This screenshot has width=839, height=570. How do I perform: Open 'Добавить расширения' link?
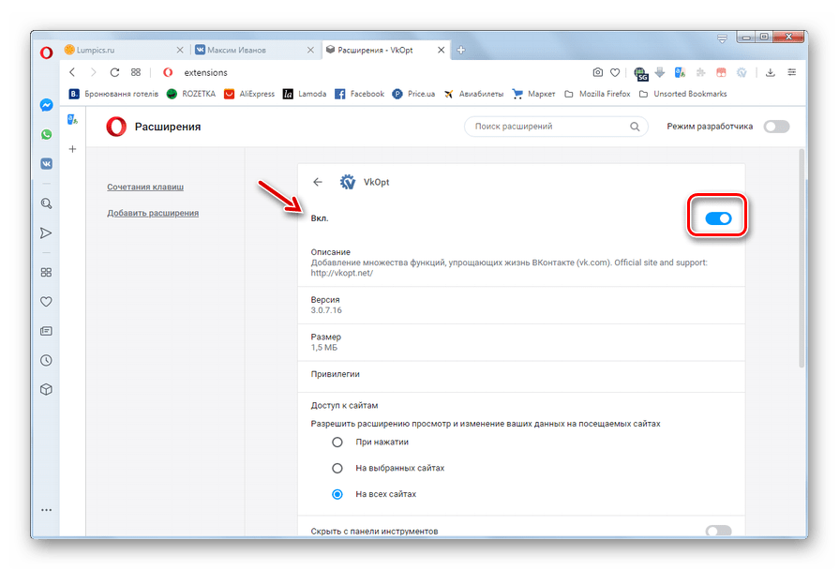(153, 213)
